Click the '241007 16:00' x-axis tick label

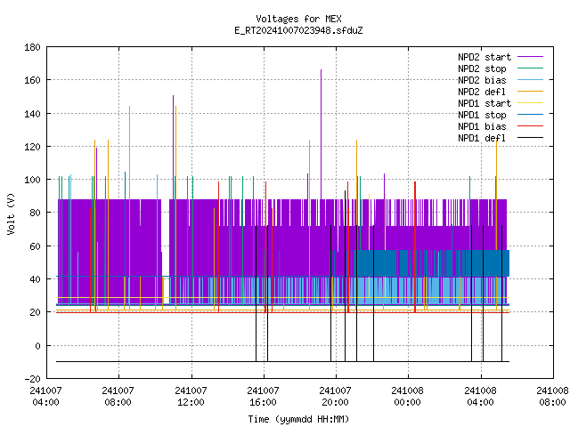[264, 397]
